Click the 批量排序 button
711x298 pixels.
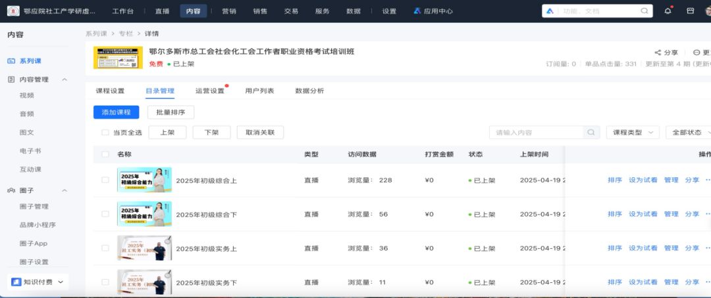point(171,112)
